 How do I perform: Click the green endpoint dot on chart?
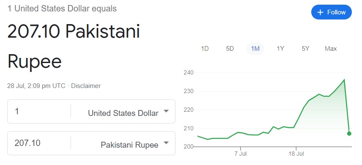coord(349,134)
